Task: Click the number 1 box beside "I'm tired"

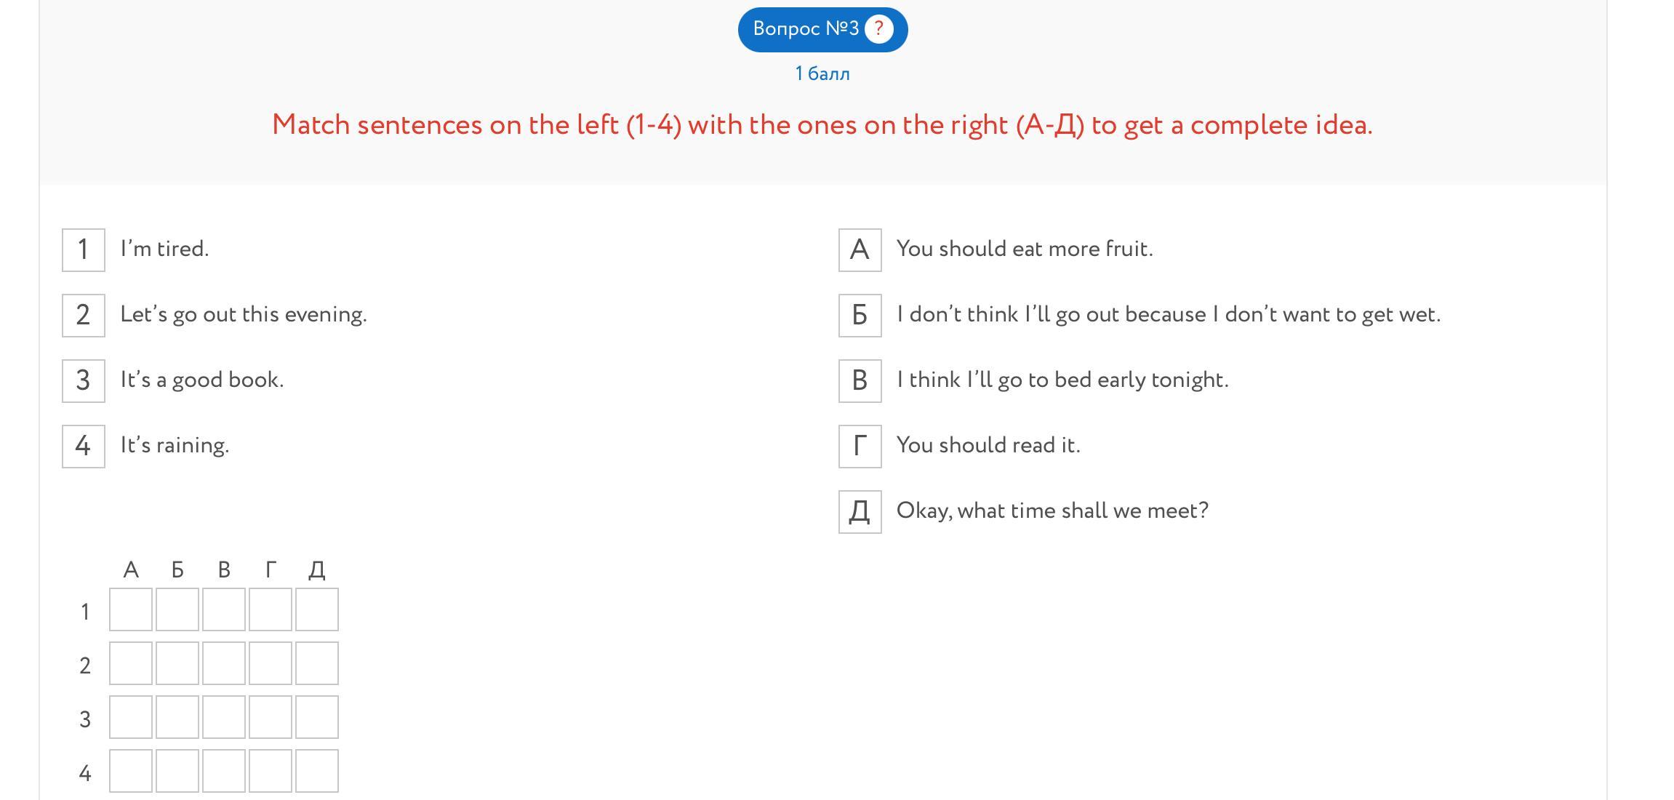Action: pyautogui.click(x=84, y=250)
